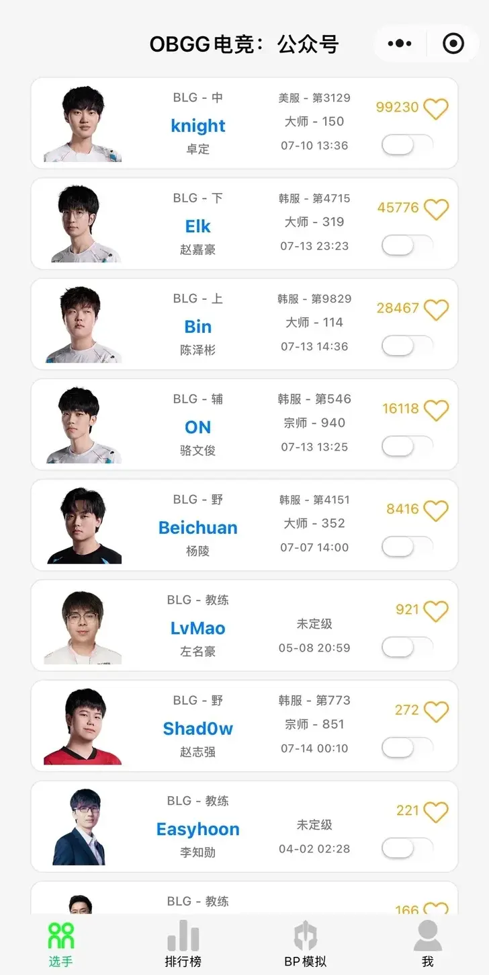Viewport: 489px width, 975px height.
Task: Click the Easyhoon player name
Action: click(x=197, y=829)
